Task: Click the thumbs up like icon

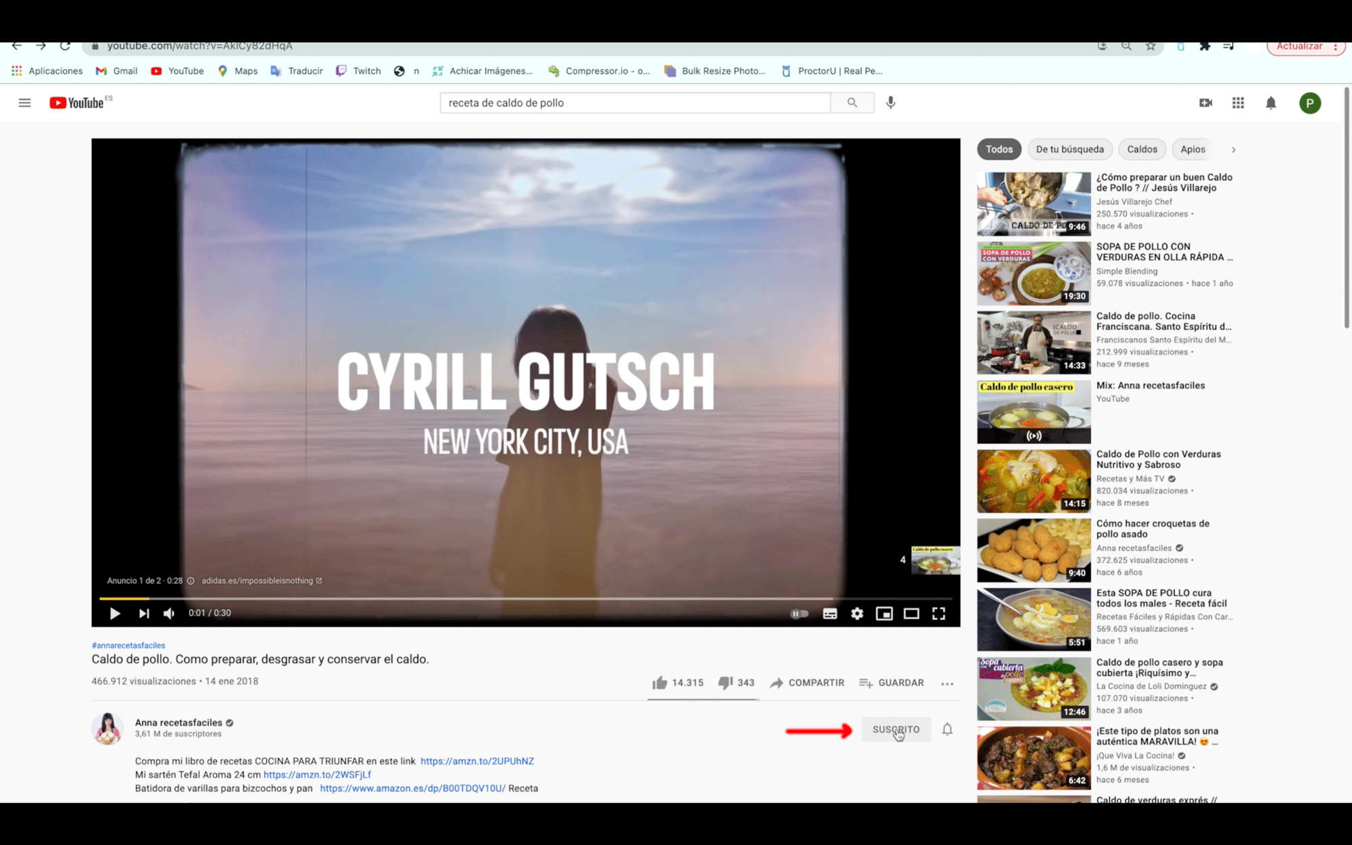Action: 660,683
